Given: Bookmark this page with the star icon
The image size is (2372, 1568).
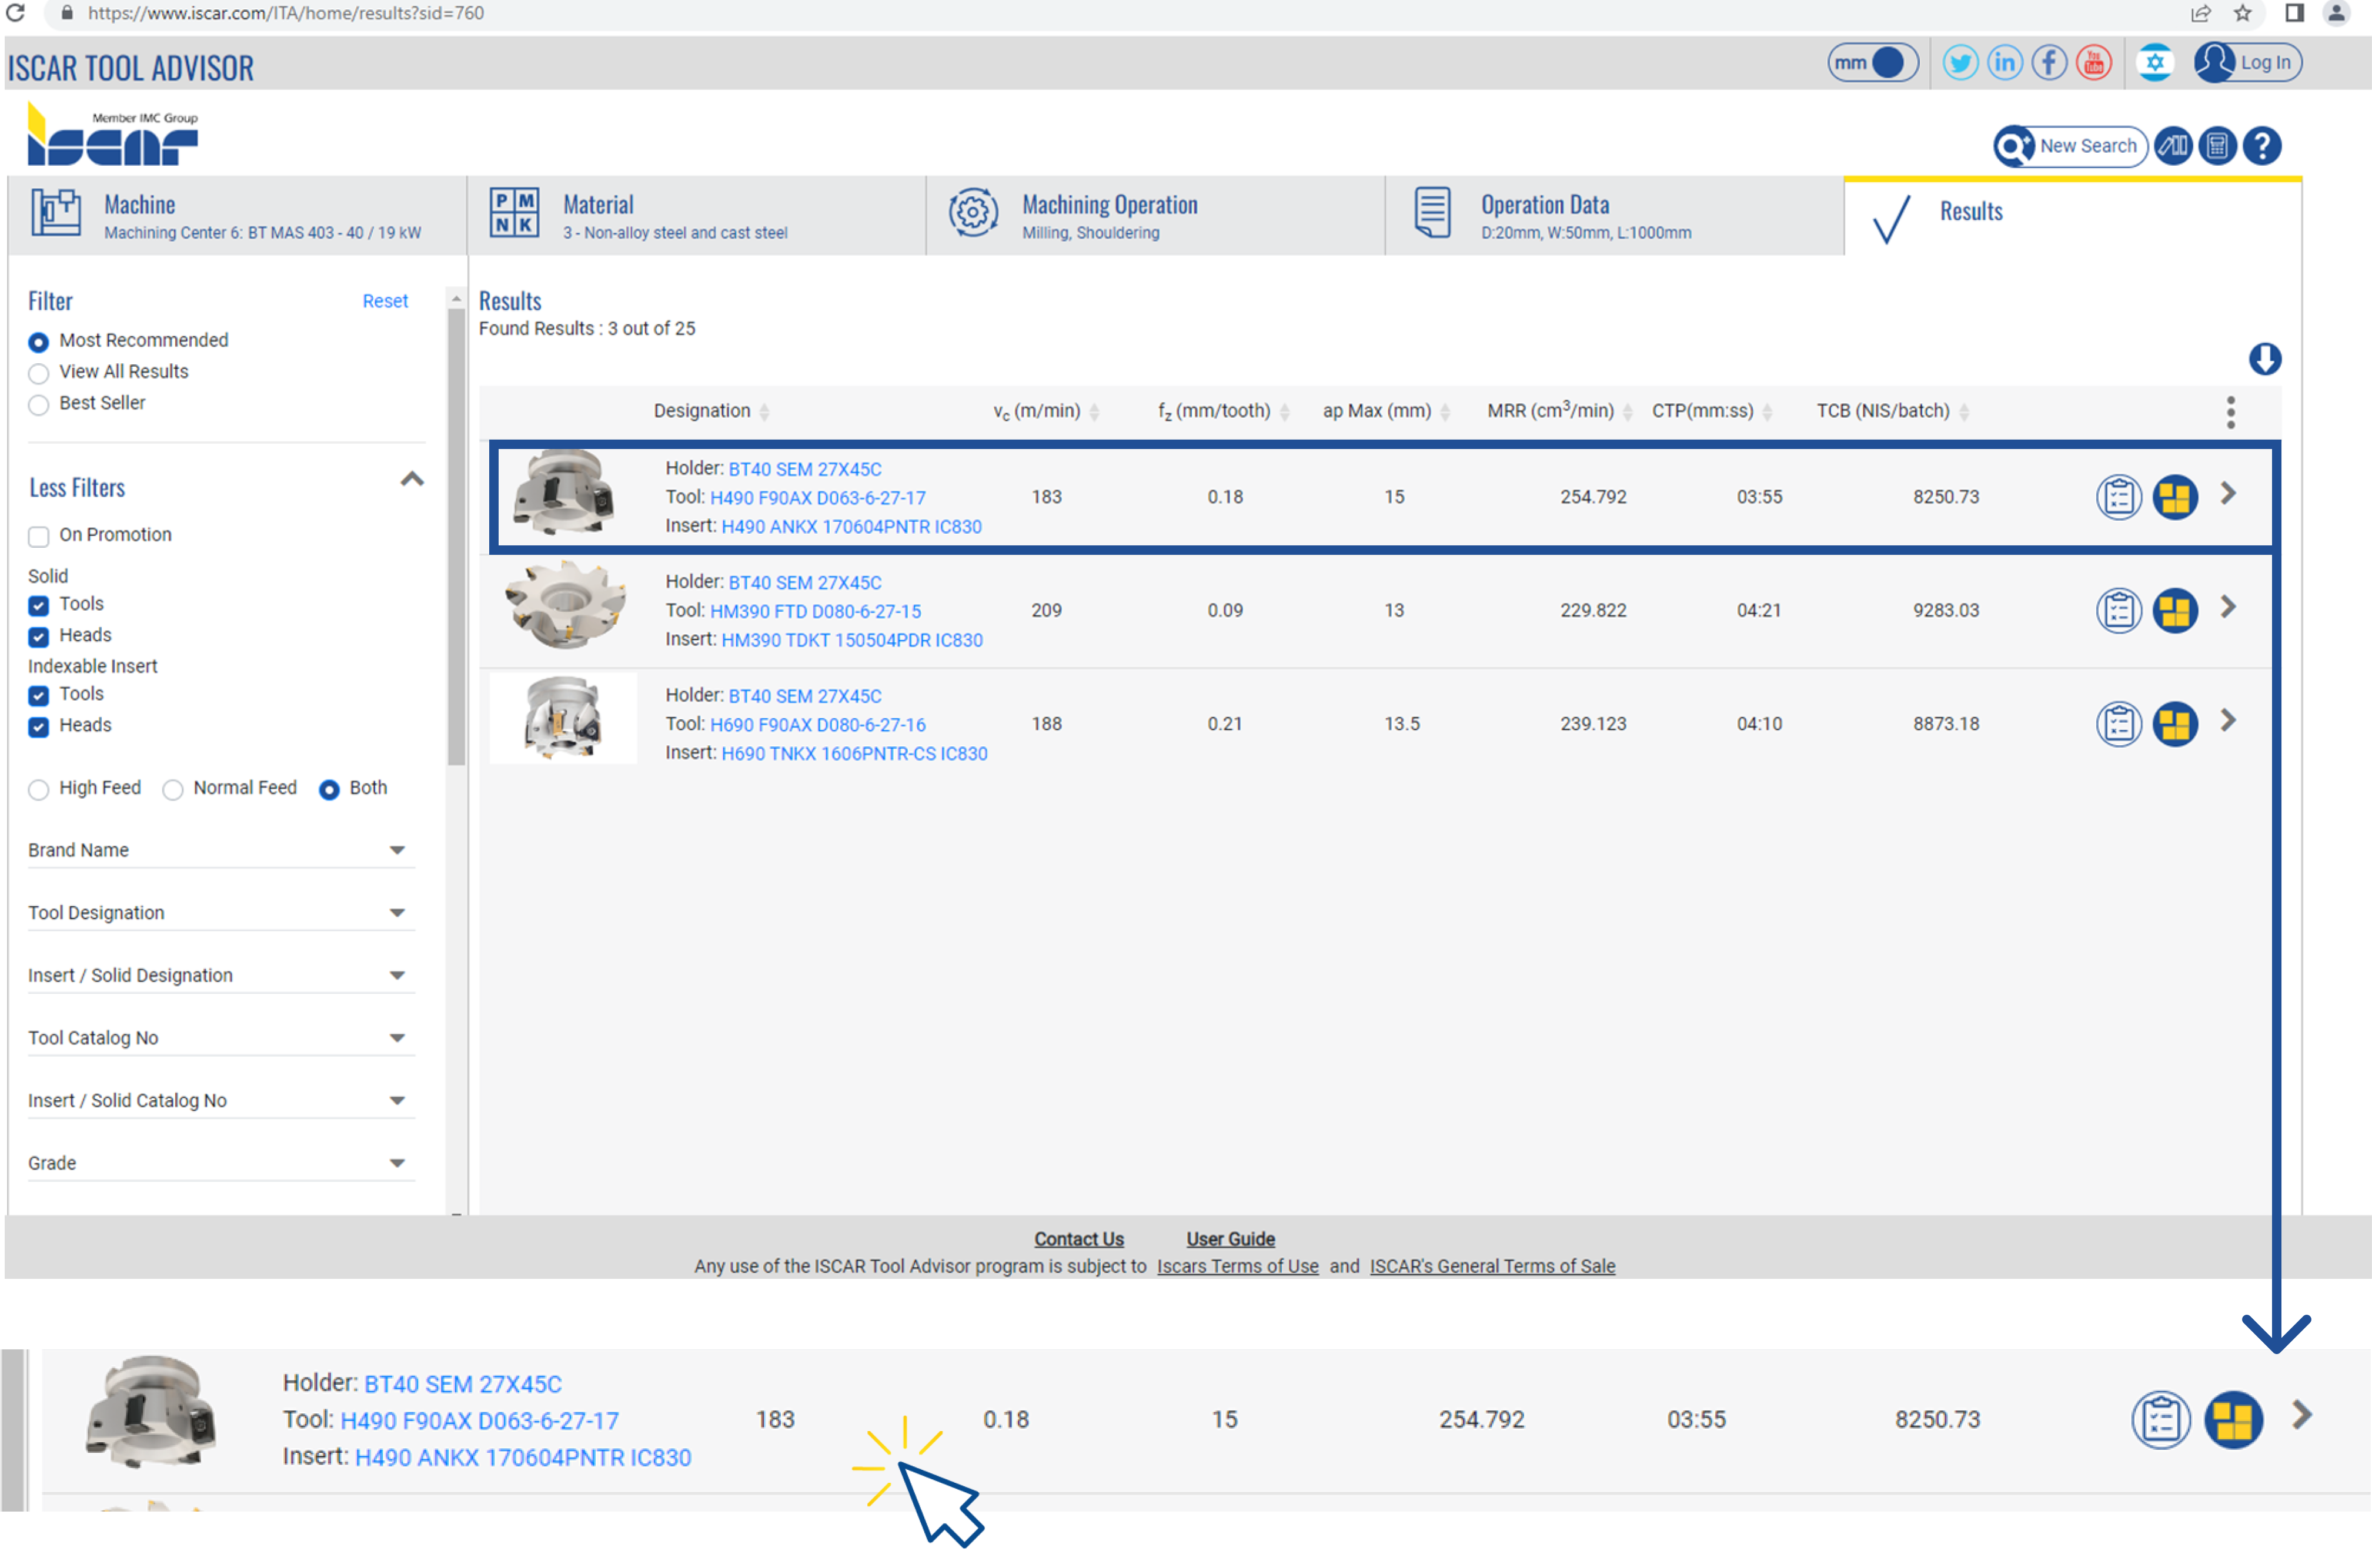Looking at the screenshot, I should [2242, 13].
